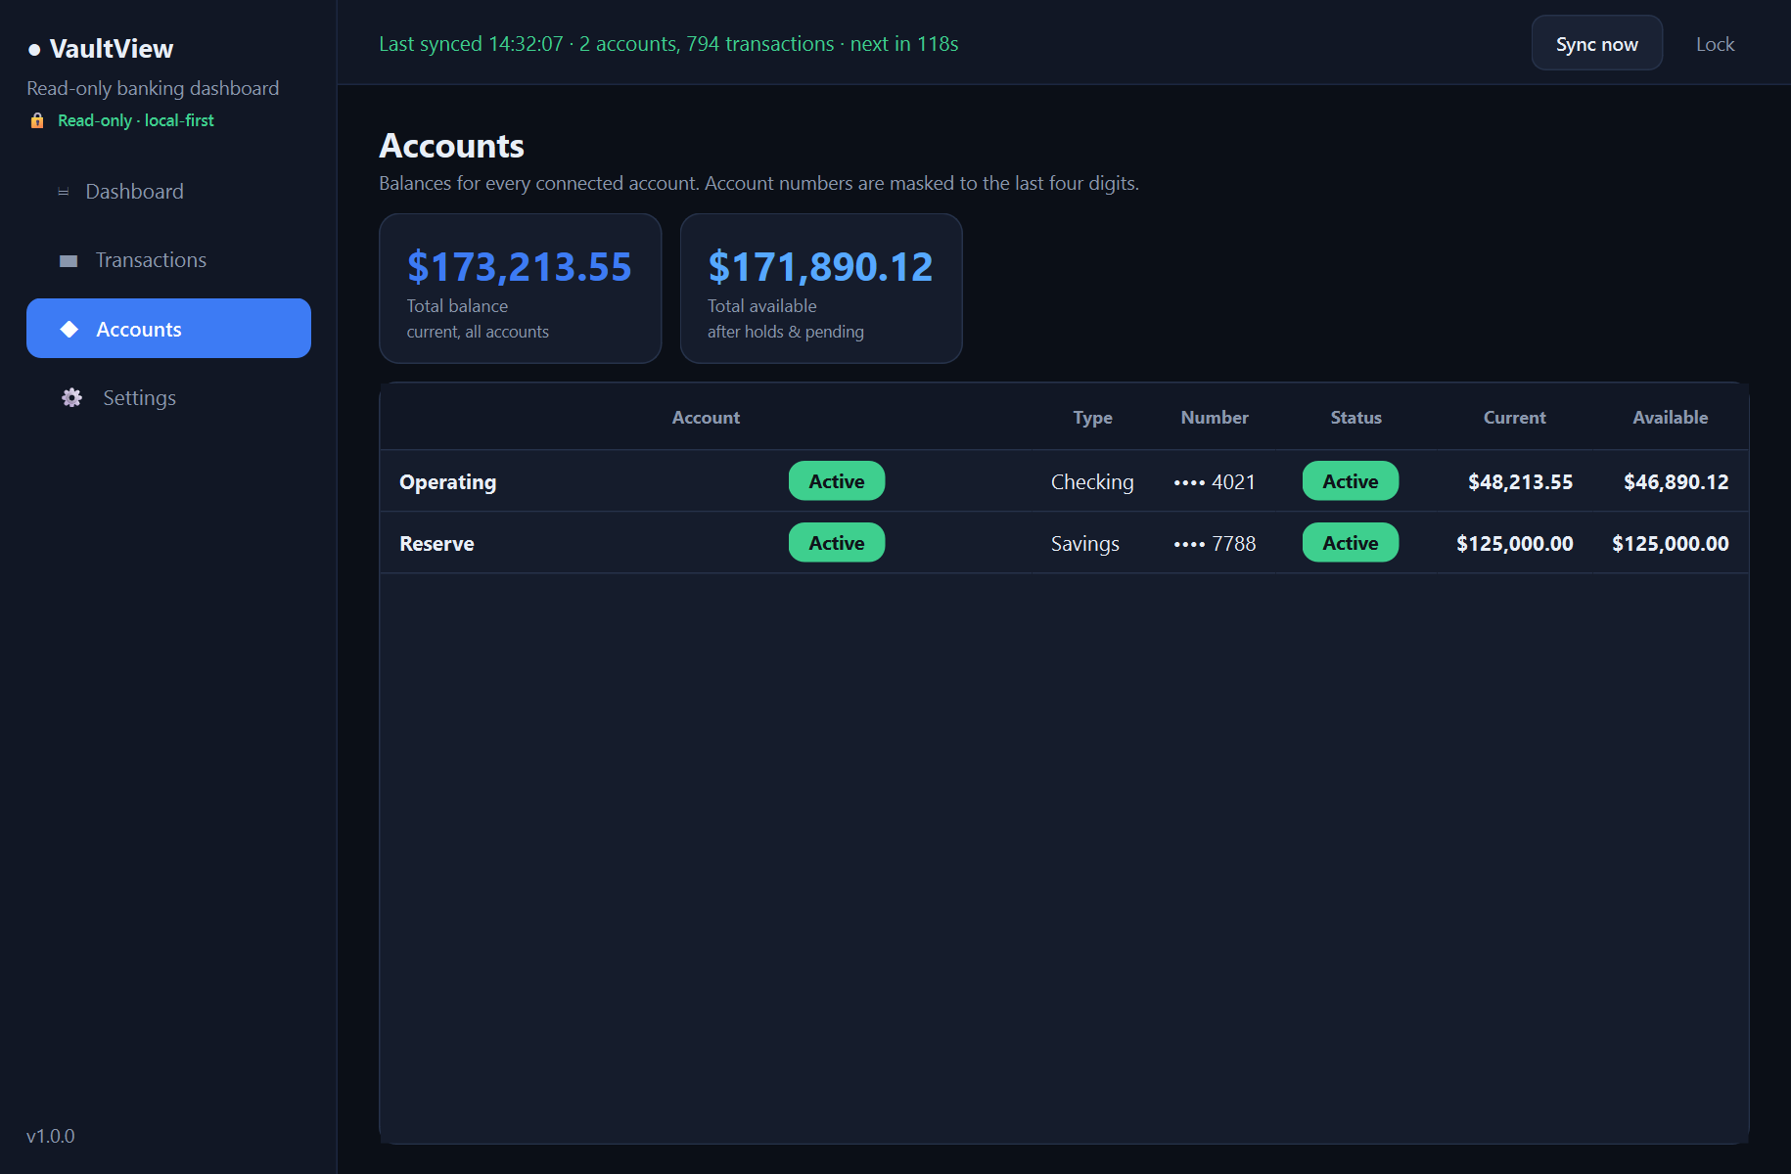Click the v1.0.0 version label
This screenshot has height=1174, width=1791.
click(51, 1136)
